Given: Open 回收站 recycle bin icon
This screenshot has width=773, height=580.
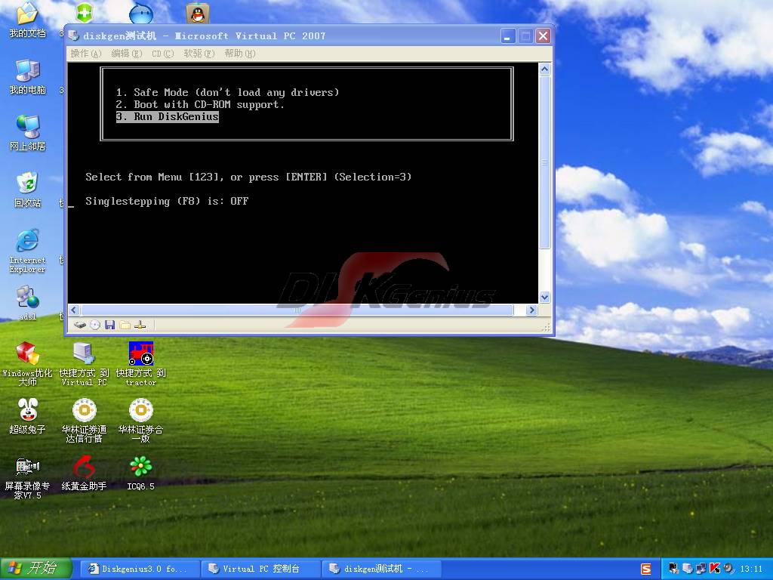Looking at the screenshot, I should tap(28, 190).
